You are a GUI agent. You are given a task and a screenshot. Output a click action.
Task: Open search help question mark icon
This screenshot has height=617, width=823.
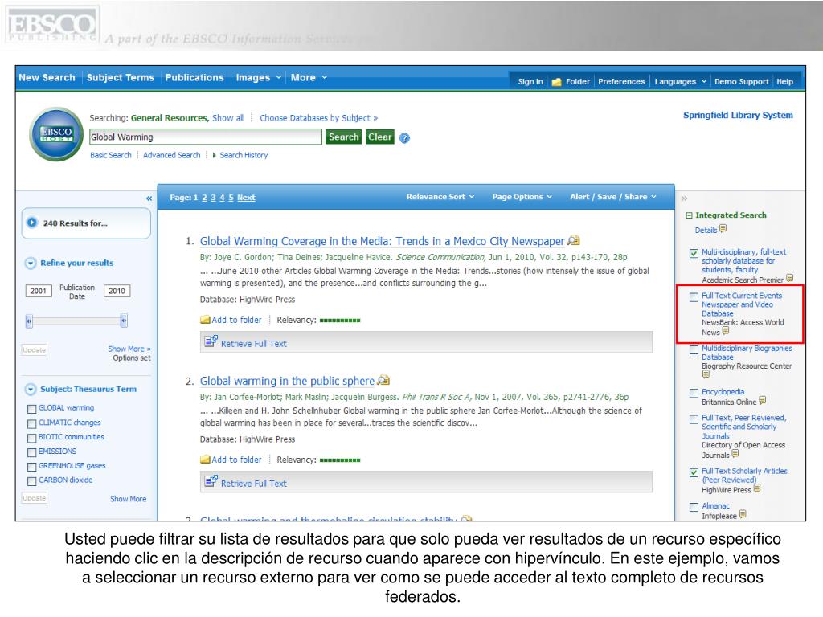click(x=404, y=138)
